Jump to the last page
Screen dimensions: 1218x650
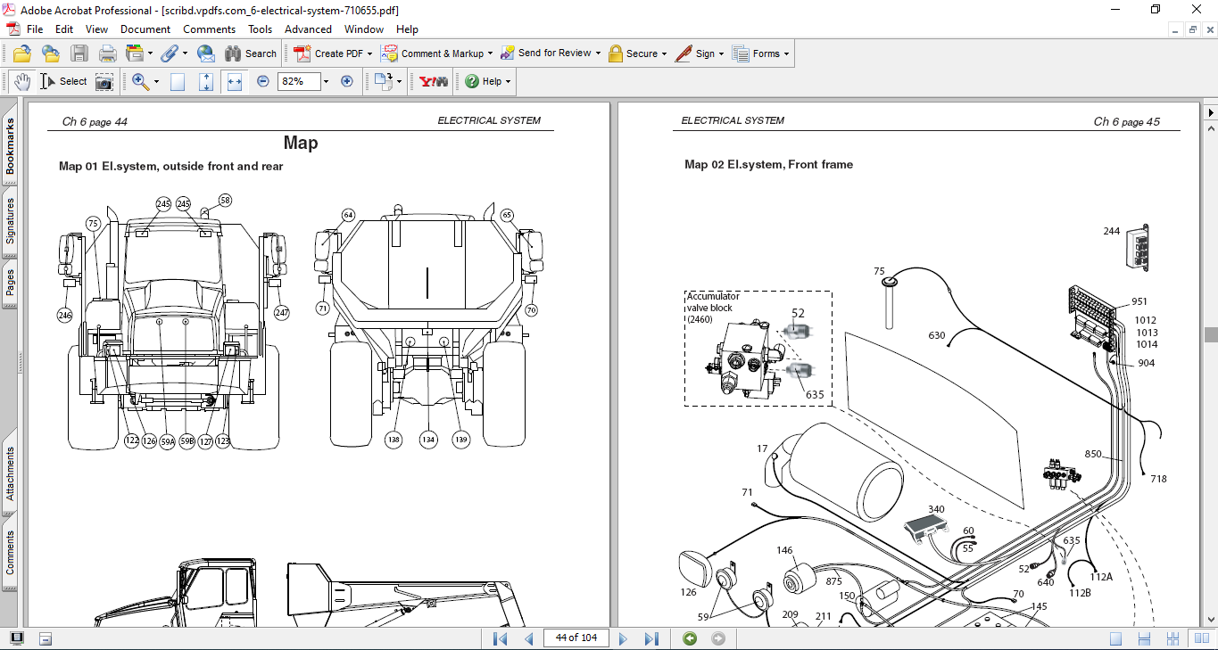[x=651, y=638]
